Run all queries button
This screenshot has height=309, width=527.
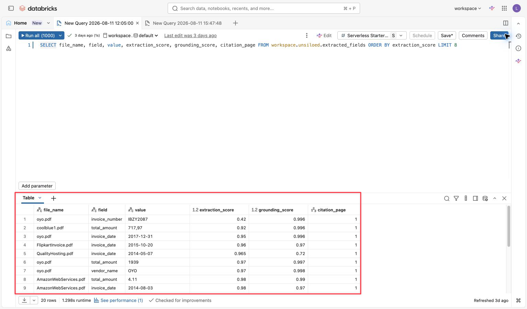pos(38,35)
